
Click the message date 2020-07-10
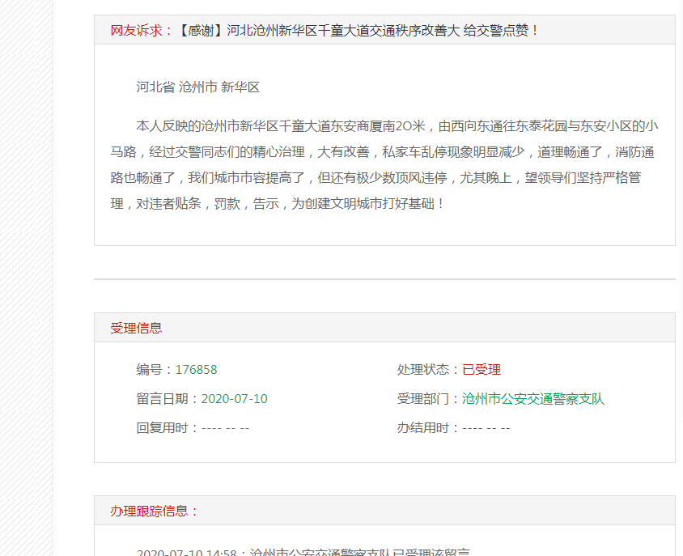234,399
